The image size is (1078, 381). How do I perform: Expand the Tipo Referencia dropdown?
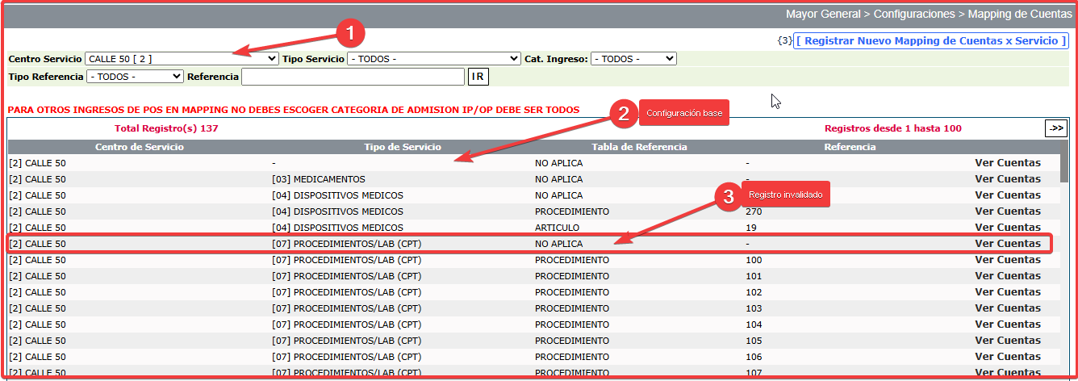click(x=135, y=77)
